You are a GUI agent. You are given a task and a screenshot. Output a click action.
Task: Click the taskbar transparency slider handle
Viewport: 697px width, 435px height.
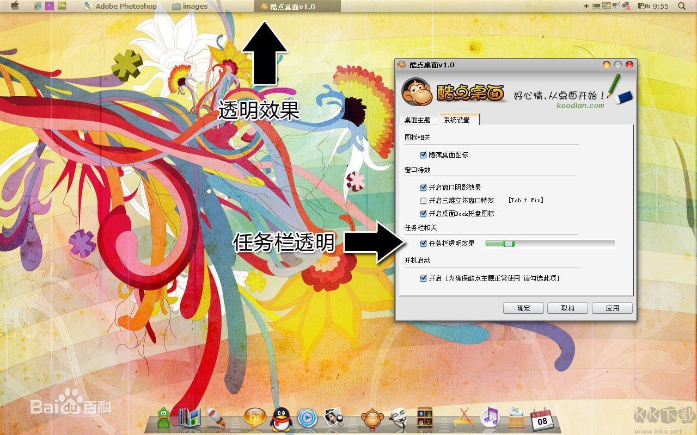509,244
